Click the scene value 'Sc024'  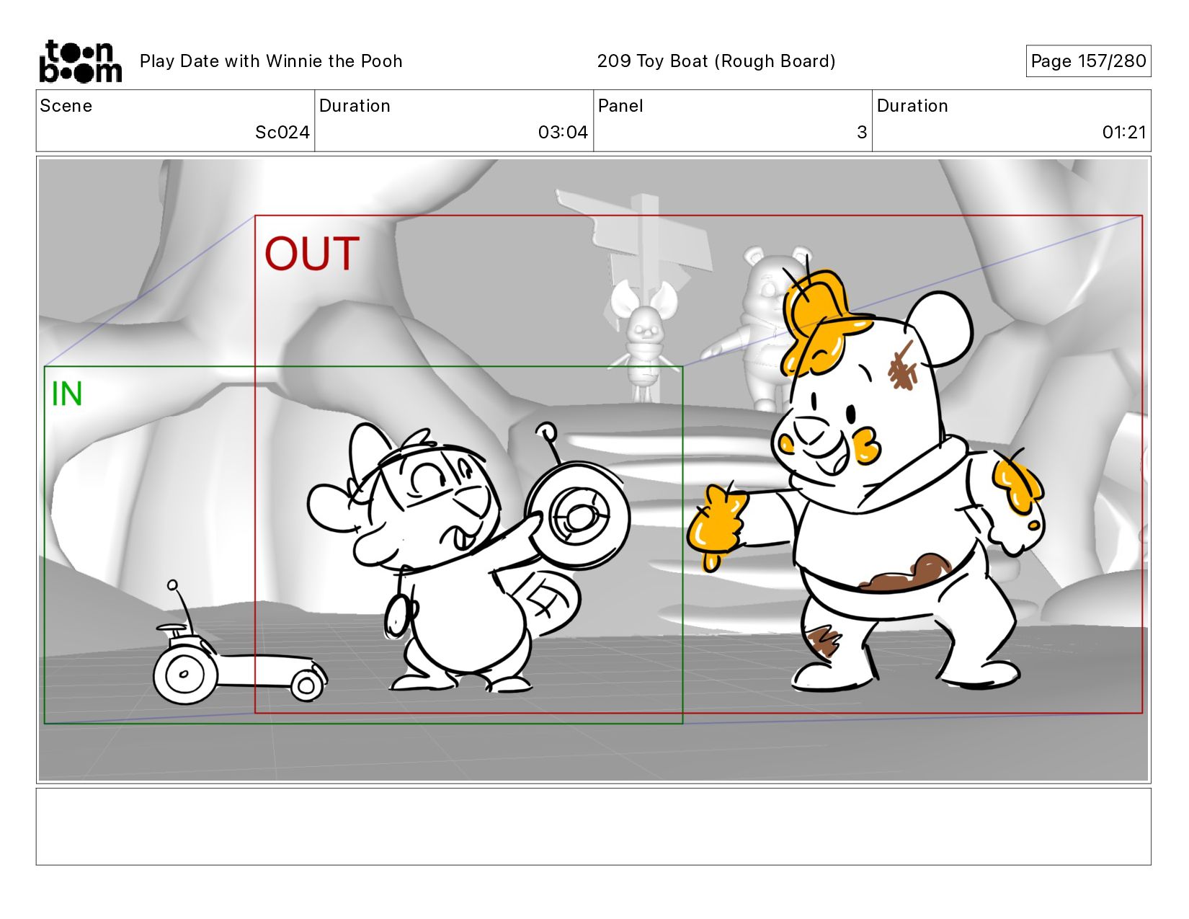pos(282,133)
